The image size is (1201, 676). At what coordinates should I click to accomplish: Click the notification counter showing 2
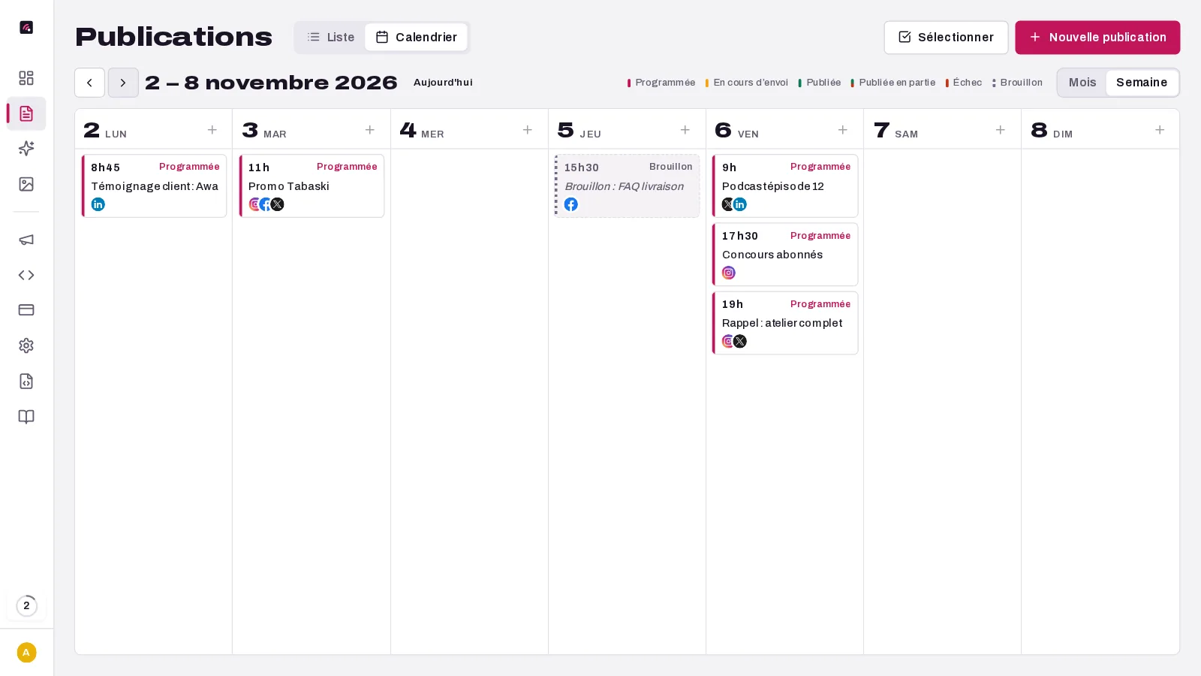coord(26,605)
